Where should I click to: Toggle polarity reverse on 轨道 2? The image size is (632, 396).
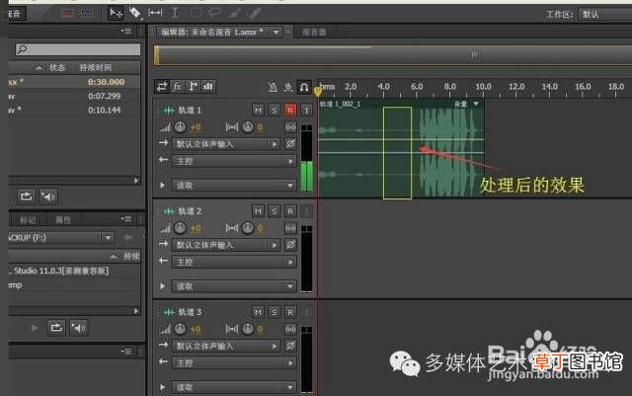tap(290, 245)
